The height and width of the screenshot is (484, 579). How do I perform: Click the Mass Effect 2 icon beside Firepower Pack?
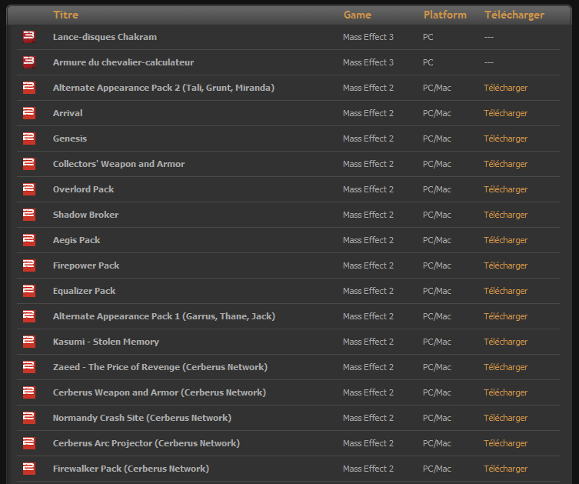pyautogui.click(x=29, y=265)
